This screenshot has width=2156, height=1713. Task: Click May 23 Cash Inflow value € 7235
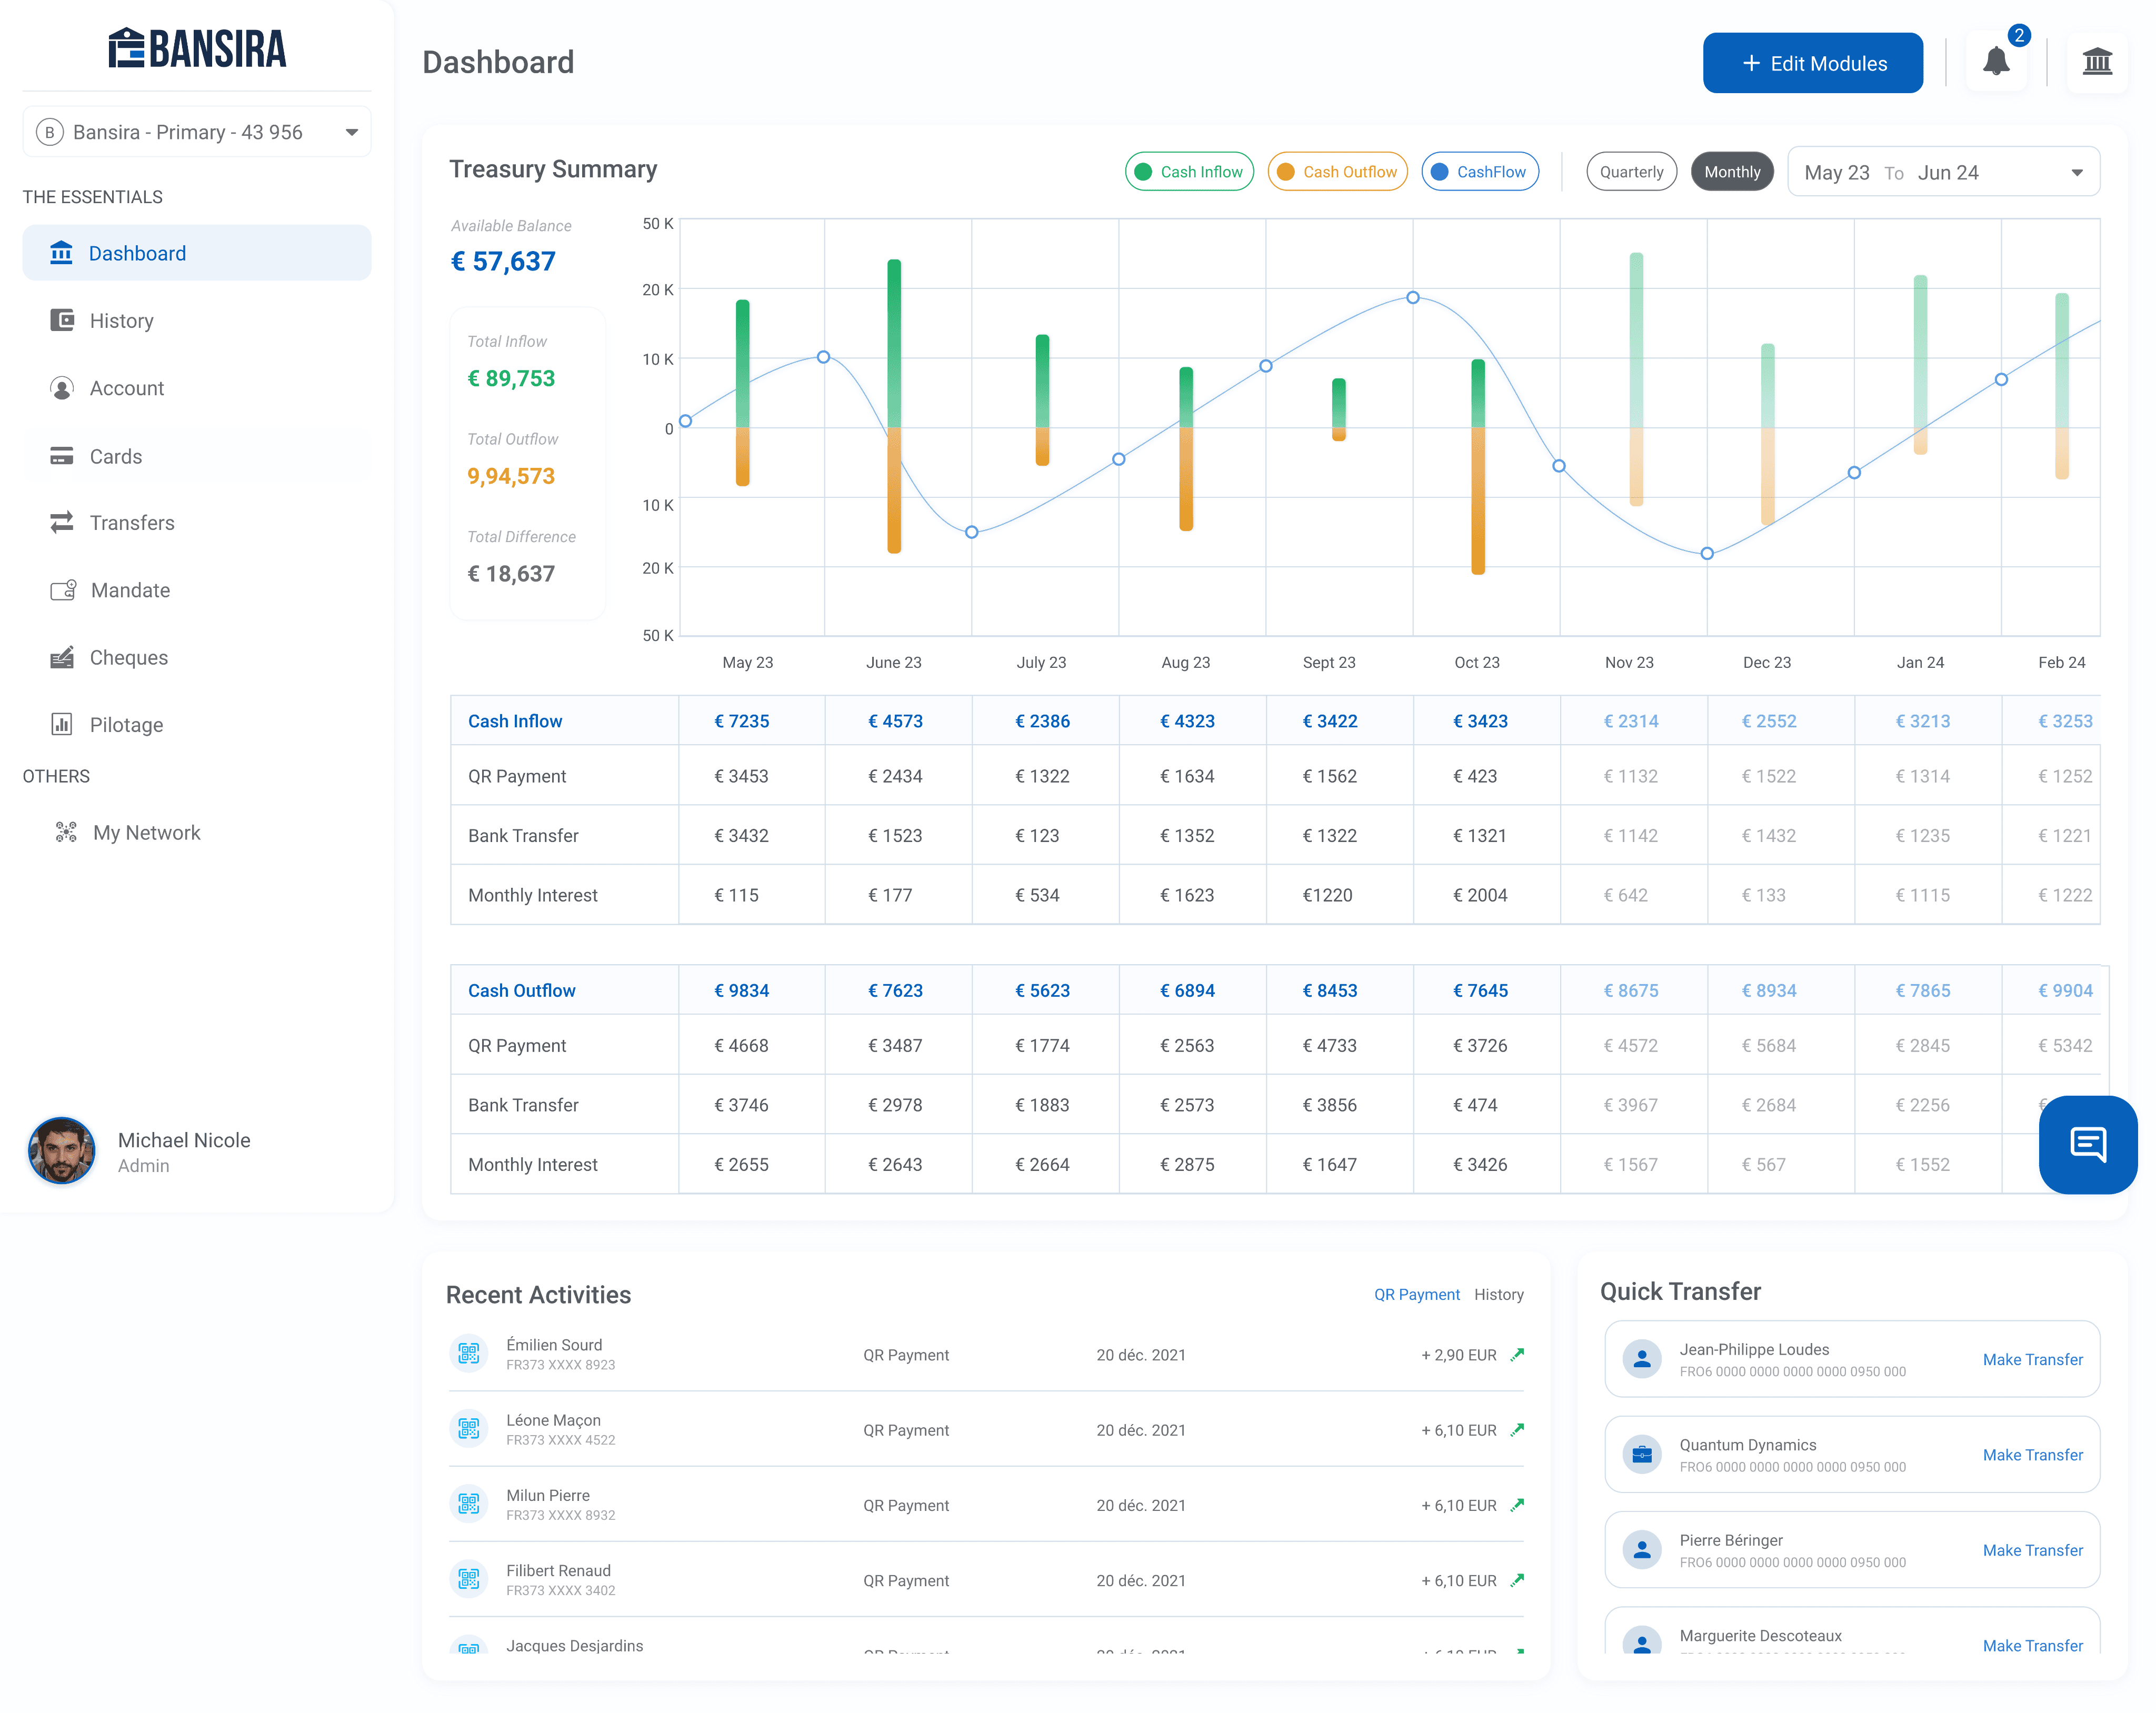[x=741, y=720]
